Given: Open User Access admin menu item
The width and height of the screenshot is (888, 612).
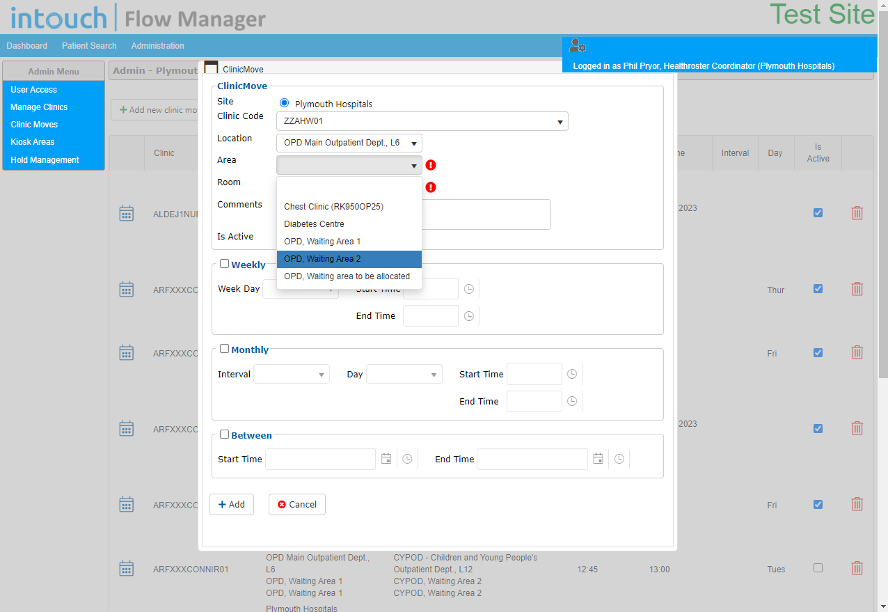Looking at the screenshot, I should pos(54,90).
